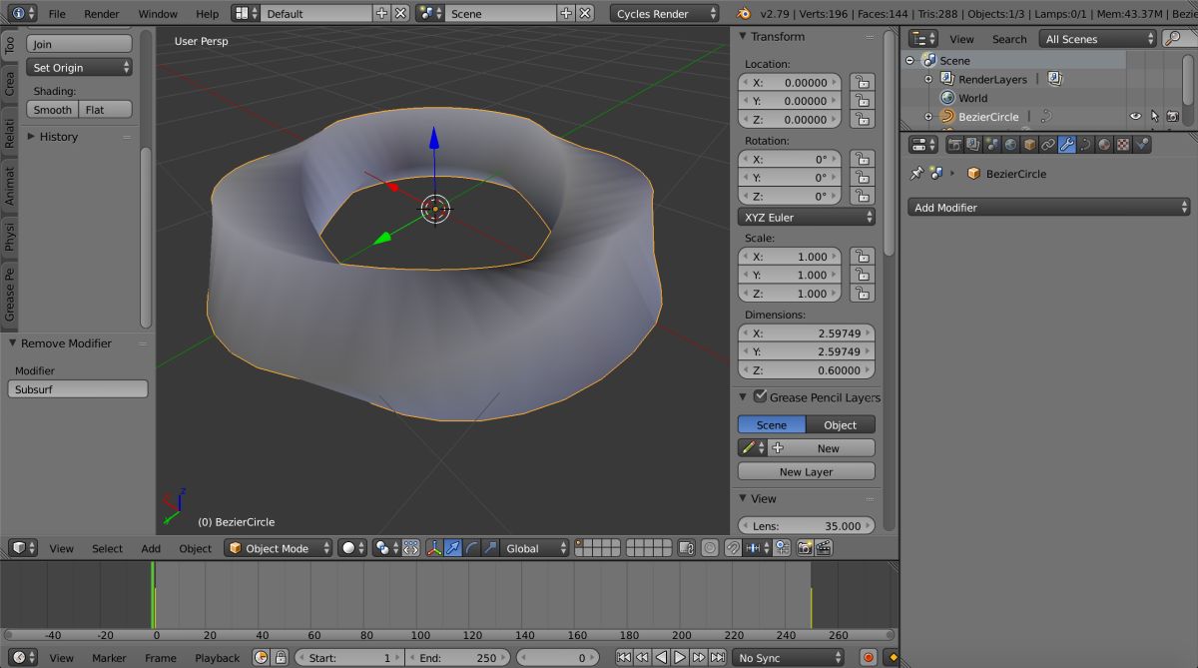Open the timeline Marker menu
Screen dimensions: 1198x668
[109, 658]
